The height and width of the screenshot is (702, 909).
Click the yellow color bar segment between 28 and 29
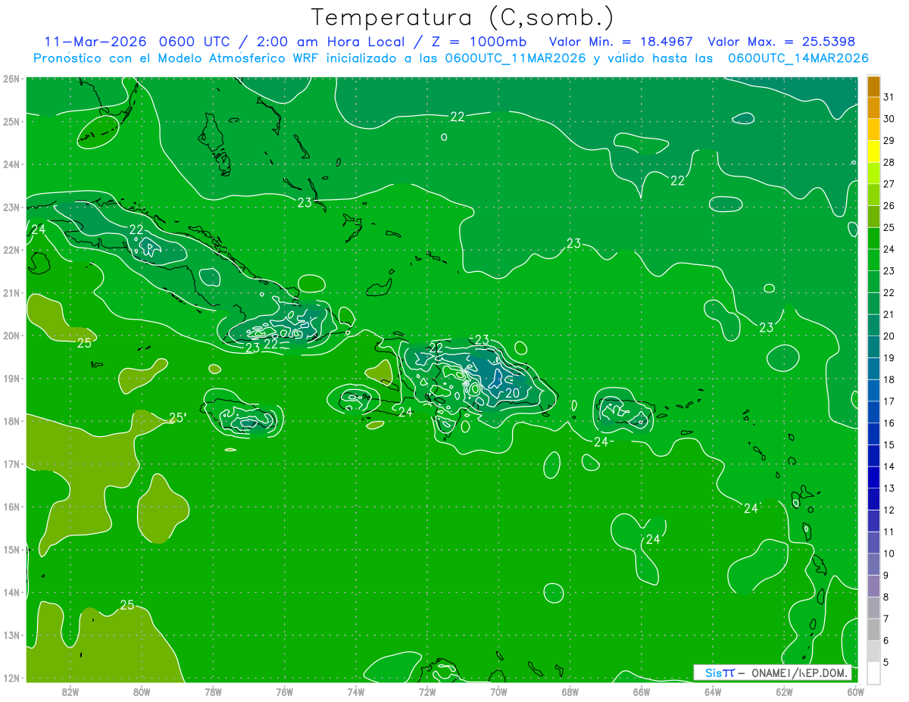(x=873, y=151)
